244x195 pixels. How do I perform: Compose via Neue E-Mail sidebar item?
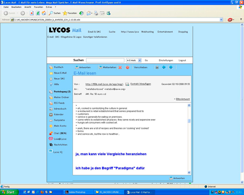(58, 73)
